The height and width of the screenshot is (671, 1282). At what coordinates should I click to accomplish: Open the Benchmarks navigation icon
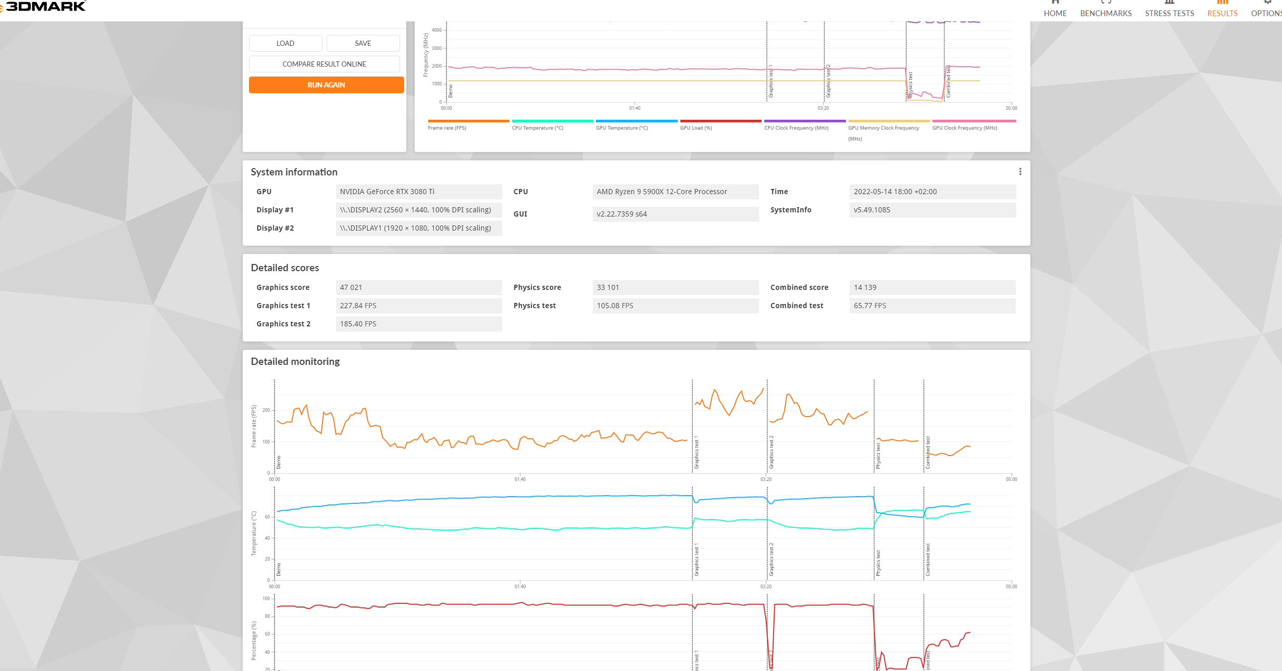click(1106, 3)
